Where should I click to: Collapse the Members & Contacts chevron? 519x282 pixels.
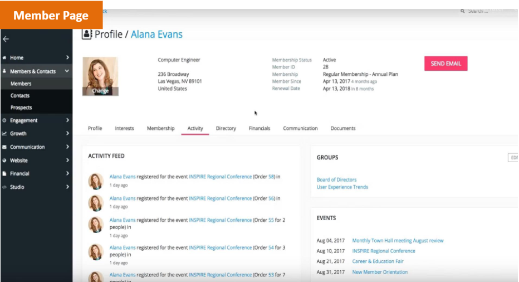(67, 71)
